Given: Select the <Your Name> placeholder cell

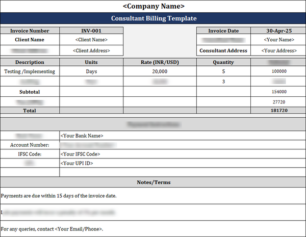Looking at the screenshot, I should pos(277,40).
